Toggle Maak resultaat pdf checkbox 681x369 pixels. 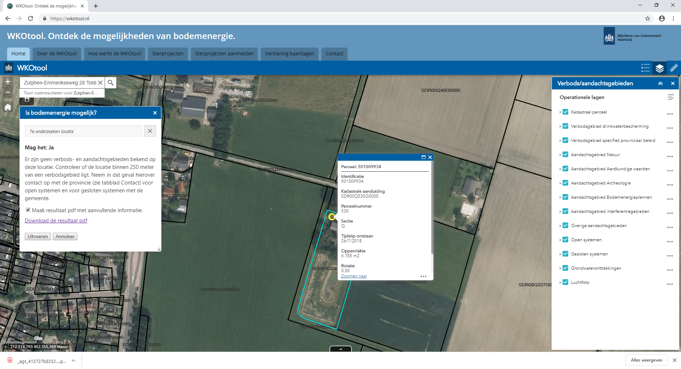28,210
